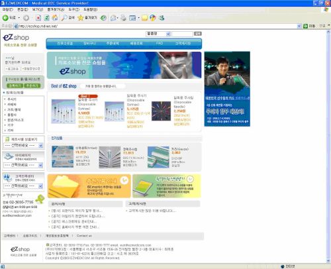The width and height of the screenshot is (331, 269).
Task: Open the 배송조회 delivery tracking tab
Action: (x=136, y=44)
